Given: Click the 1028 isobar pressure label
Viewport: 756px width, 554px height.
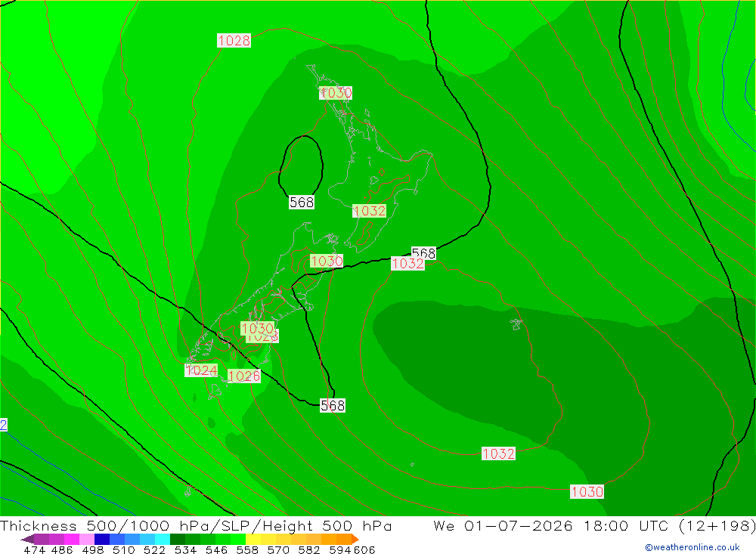Looking at the screenshot, I should 234,41.
